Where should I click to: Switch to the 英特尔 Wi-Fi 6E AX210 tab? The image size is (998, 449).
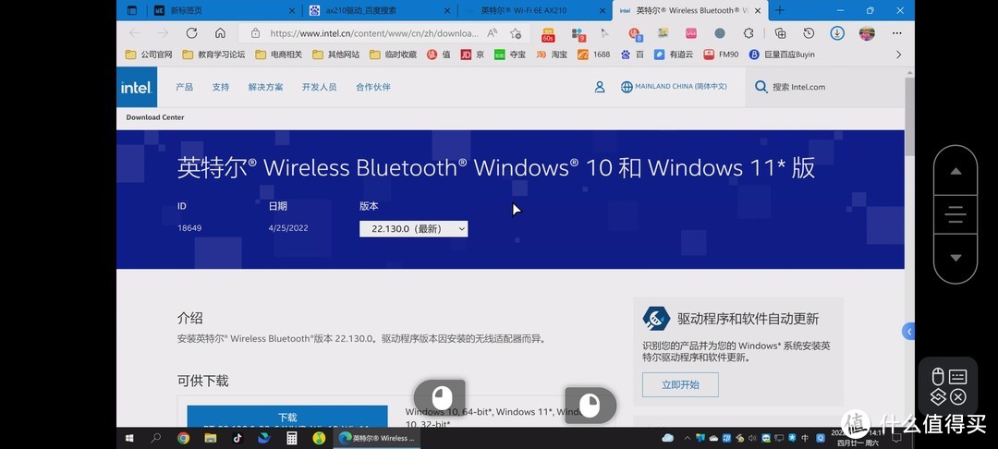point(535,10)
